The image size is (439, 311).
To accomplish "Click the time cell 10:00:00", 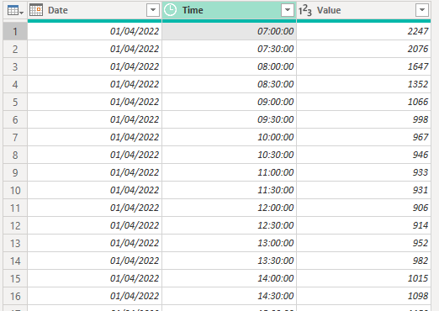I will [229, 137].
